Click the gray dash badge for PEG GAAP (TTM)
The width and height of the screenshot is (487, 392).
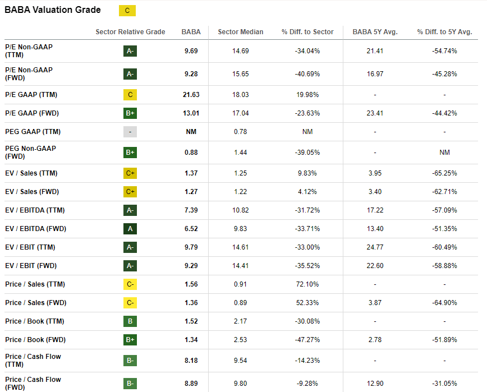130,132
